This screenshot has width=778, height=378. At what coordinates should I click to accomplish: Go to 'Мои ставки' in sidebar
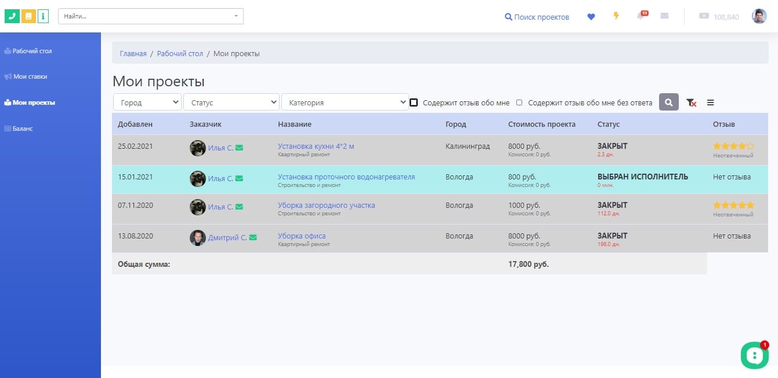click(30, 76)
